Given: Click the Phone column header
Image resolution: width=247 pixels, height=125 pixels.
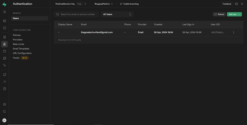Looking at the screenshot, I should click(x=128, y=24).
